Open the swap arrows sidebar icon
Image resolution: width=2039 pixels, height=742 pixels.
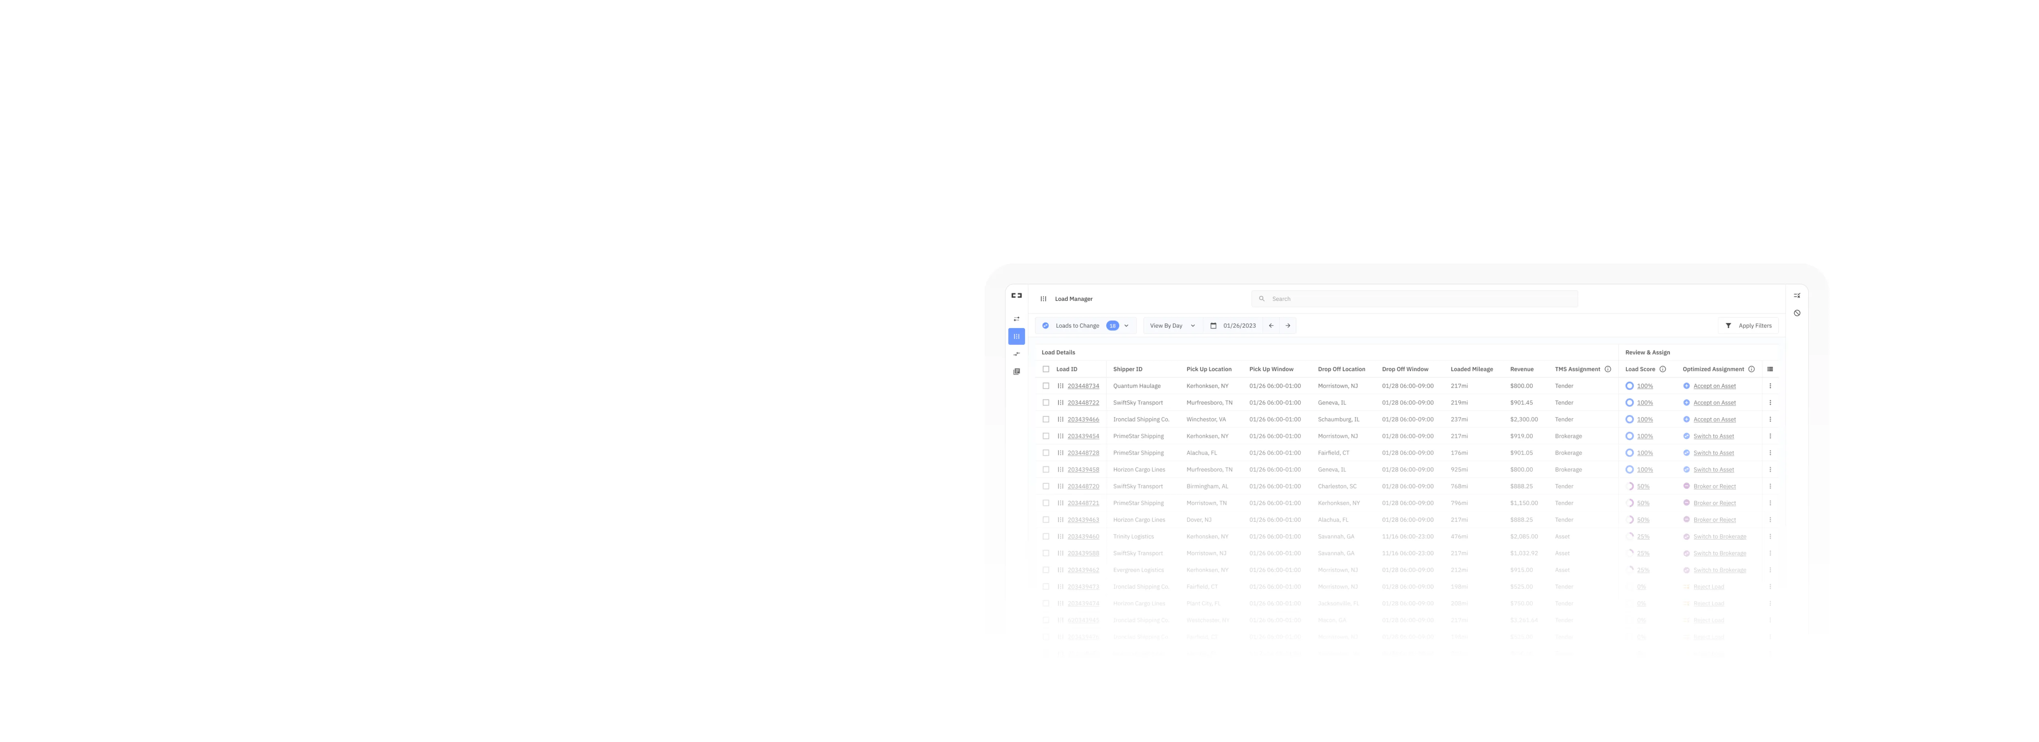[1016, 319]
